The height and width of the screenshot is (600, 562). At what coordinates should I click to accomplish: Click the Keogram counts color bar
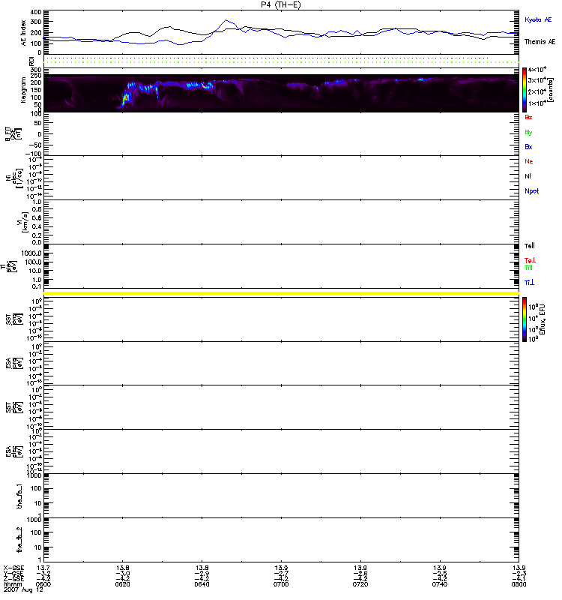(525, 90)
